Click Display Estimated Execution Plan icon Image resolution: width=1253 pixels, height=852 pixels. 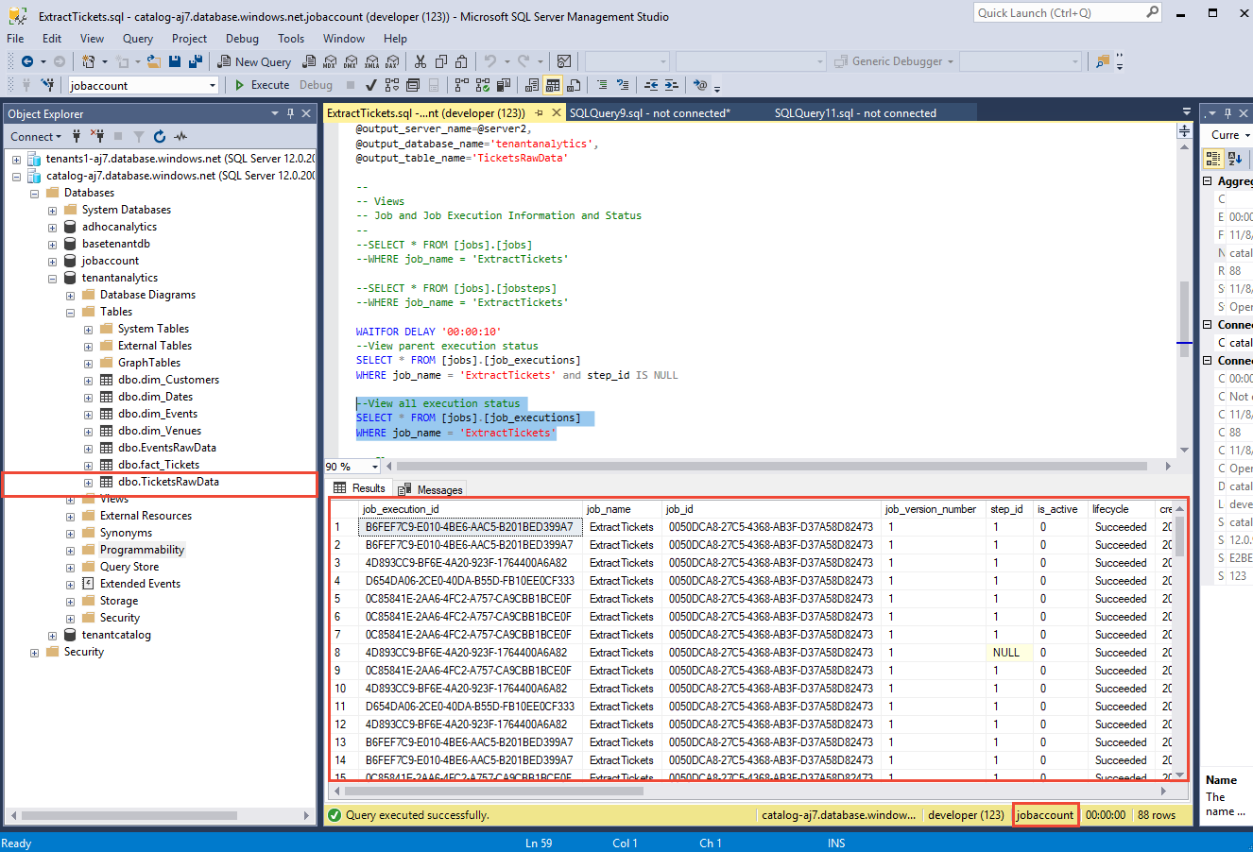coord(392,85)
